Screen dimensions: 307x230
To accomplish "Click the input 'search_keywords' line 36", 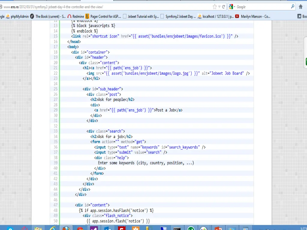I will pos(150,147).
